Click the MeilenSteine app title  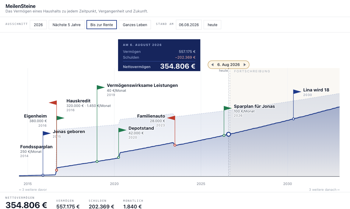(x=20, y=6)
